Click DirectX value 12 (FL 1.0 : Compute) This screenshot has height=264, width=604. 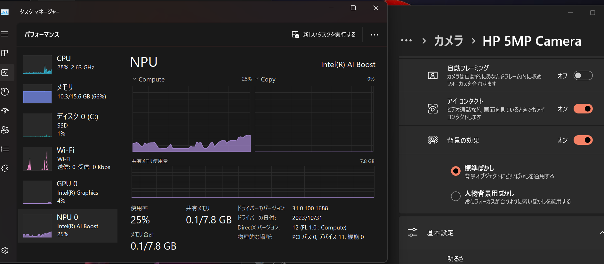coord(319,228)
